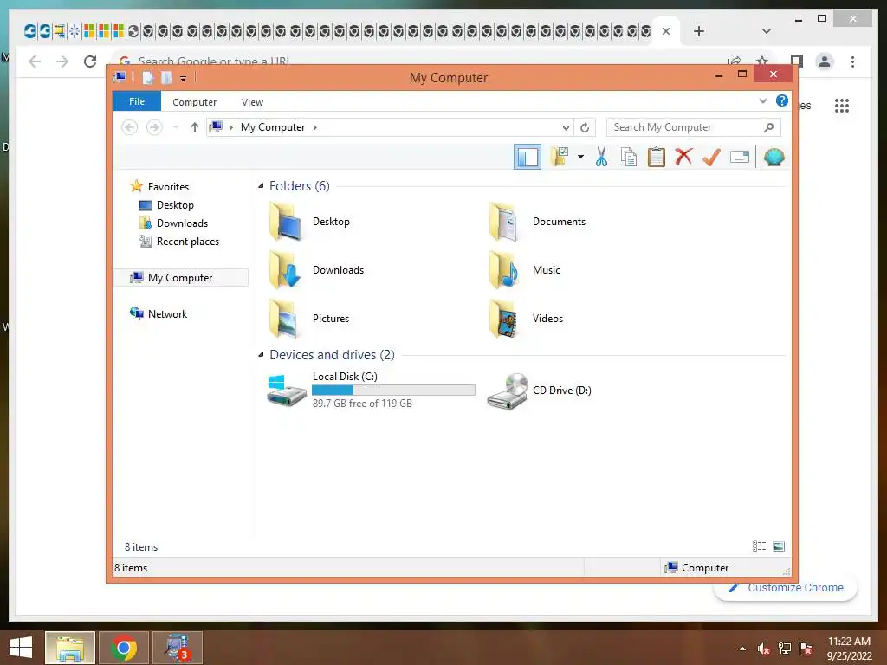This screenshot has width=887, height=665.
Task: Expand the ribbon with the chevron
Action: pos(762,100)
